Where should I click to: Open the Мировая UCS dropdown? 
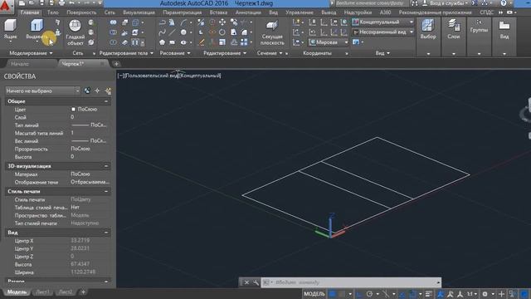coord(329,42)
